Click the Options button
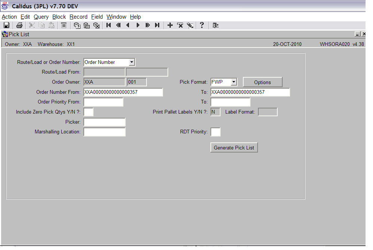 pyautogui.click(x=263, y=82)
